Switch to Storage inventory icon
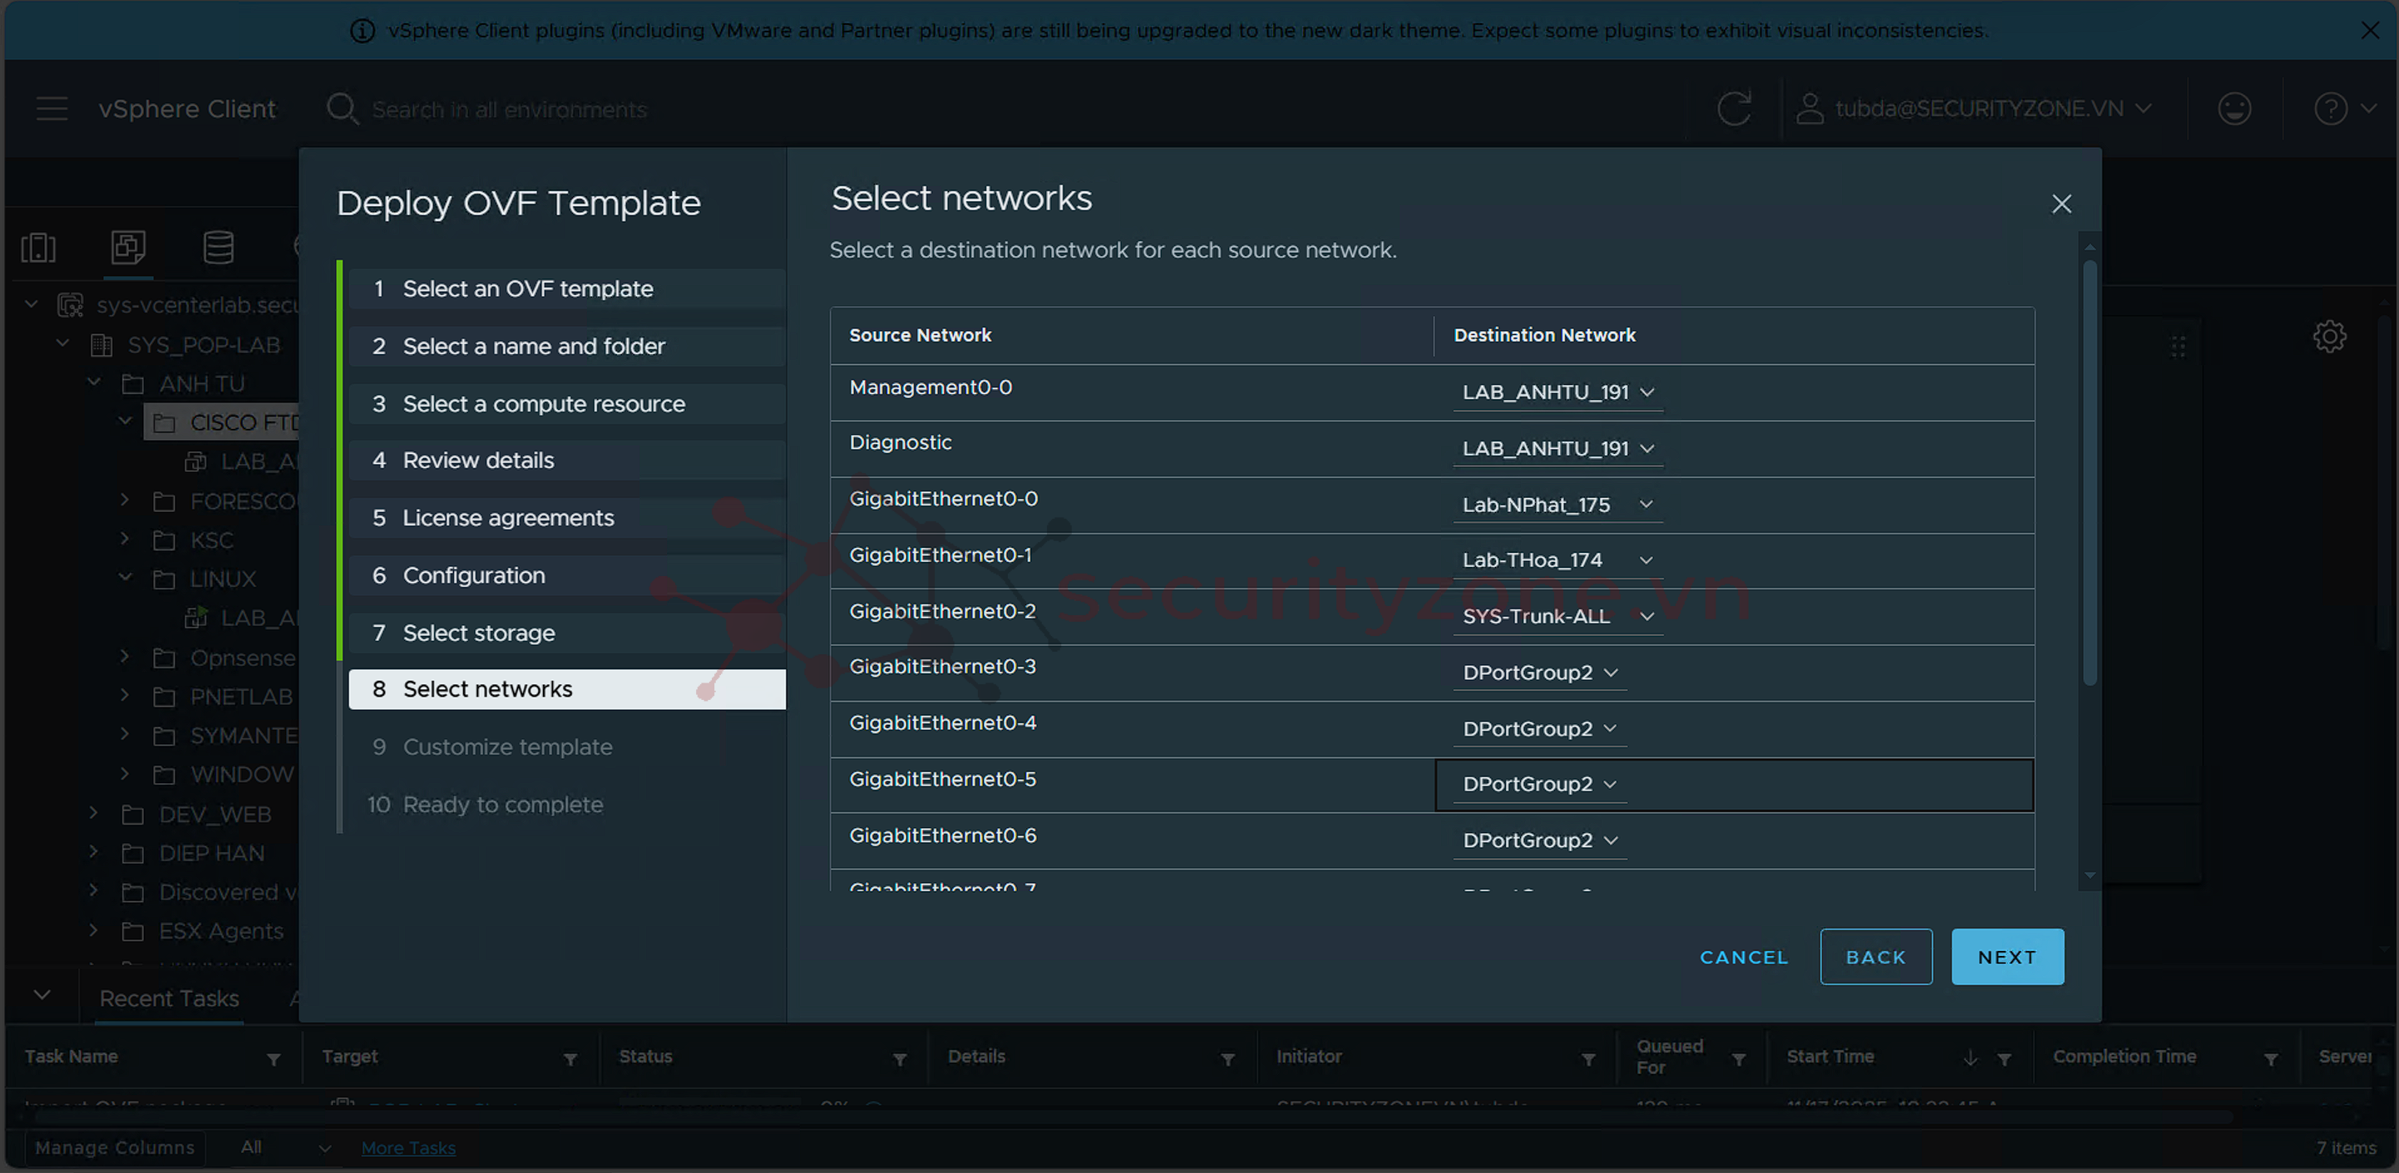This screenshot has height=1173, width=2399. click(218, 248)
